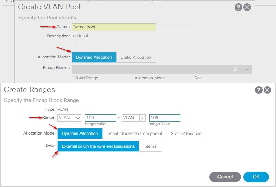The height and width of the screenshot is (187, 276).
Task: Open help for Create VLAN Pool dialog
Action: pos(238,7)
